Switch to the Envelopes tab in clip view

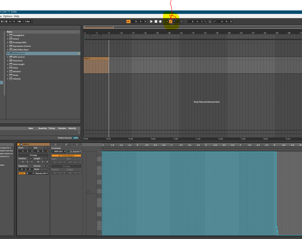tap(66, 145)
